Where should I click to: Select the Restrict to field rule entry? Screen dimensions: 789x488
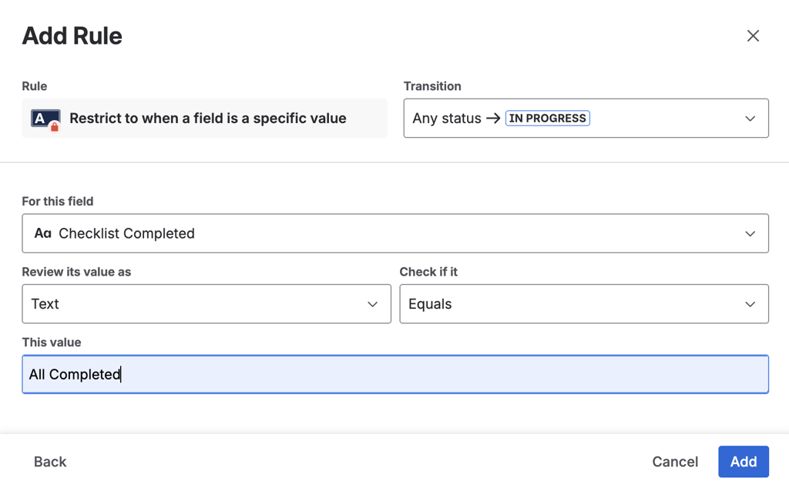tap(204, 118)
